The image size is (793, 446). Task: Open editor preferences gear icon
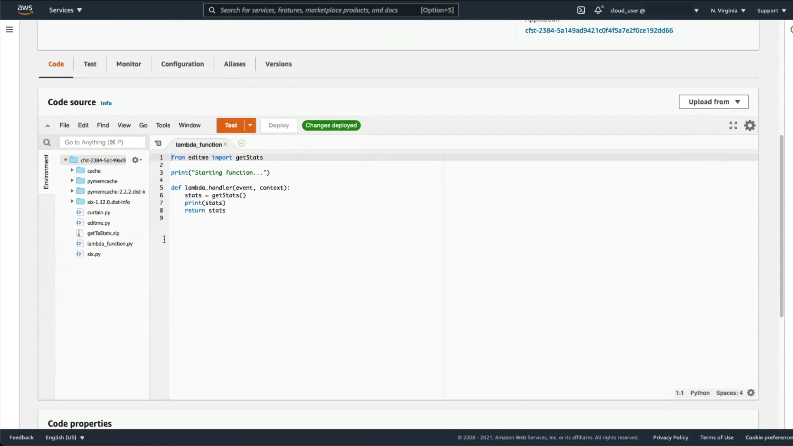(x=750, y=126)
